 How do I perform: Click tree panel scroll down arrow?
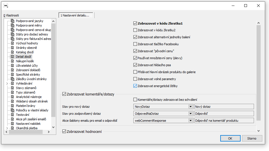[53, 128]
